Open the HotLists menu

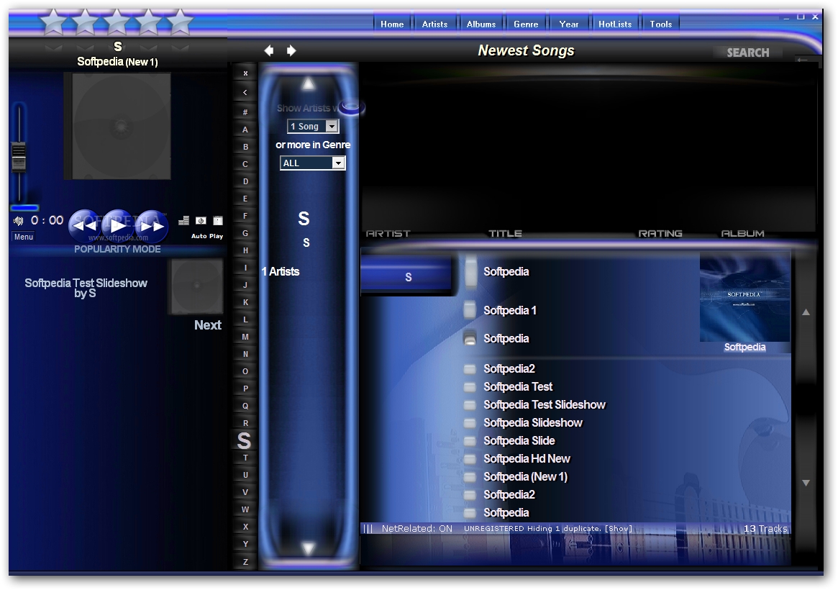pyautogui.click(x=615, y=23)
